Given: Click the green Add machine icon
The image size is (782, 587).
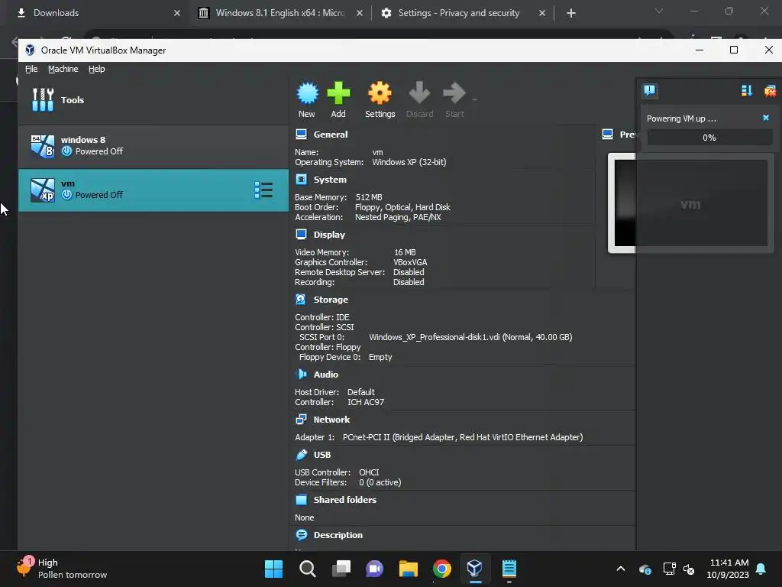Looking at the screenshot, I should click(x=338, y=99).
